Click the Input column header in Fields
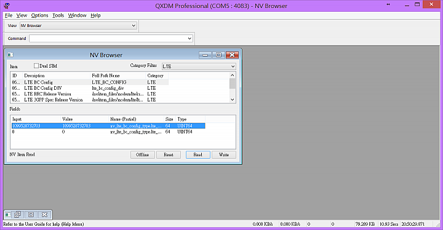 pos(36,119)
